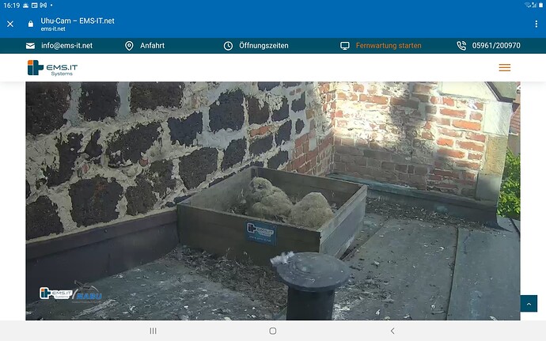Open Android recent apps button

coord(153,331)
